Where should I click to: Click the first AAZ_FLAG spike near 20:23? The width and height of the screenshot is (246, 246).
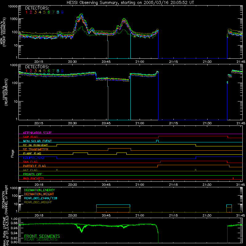click(x=57, y=170)
